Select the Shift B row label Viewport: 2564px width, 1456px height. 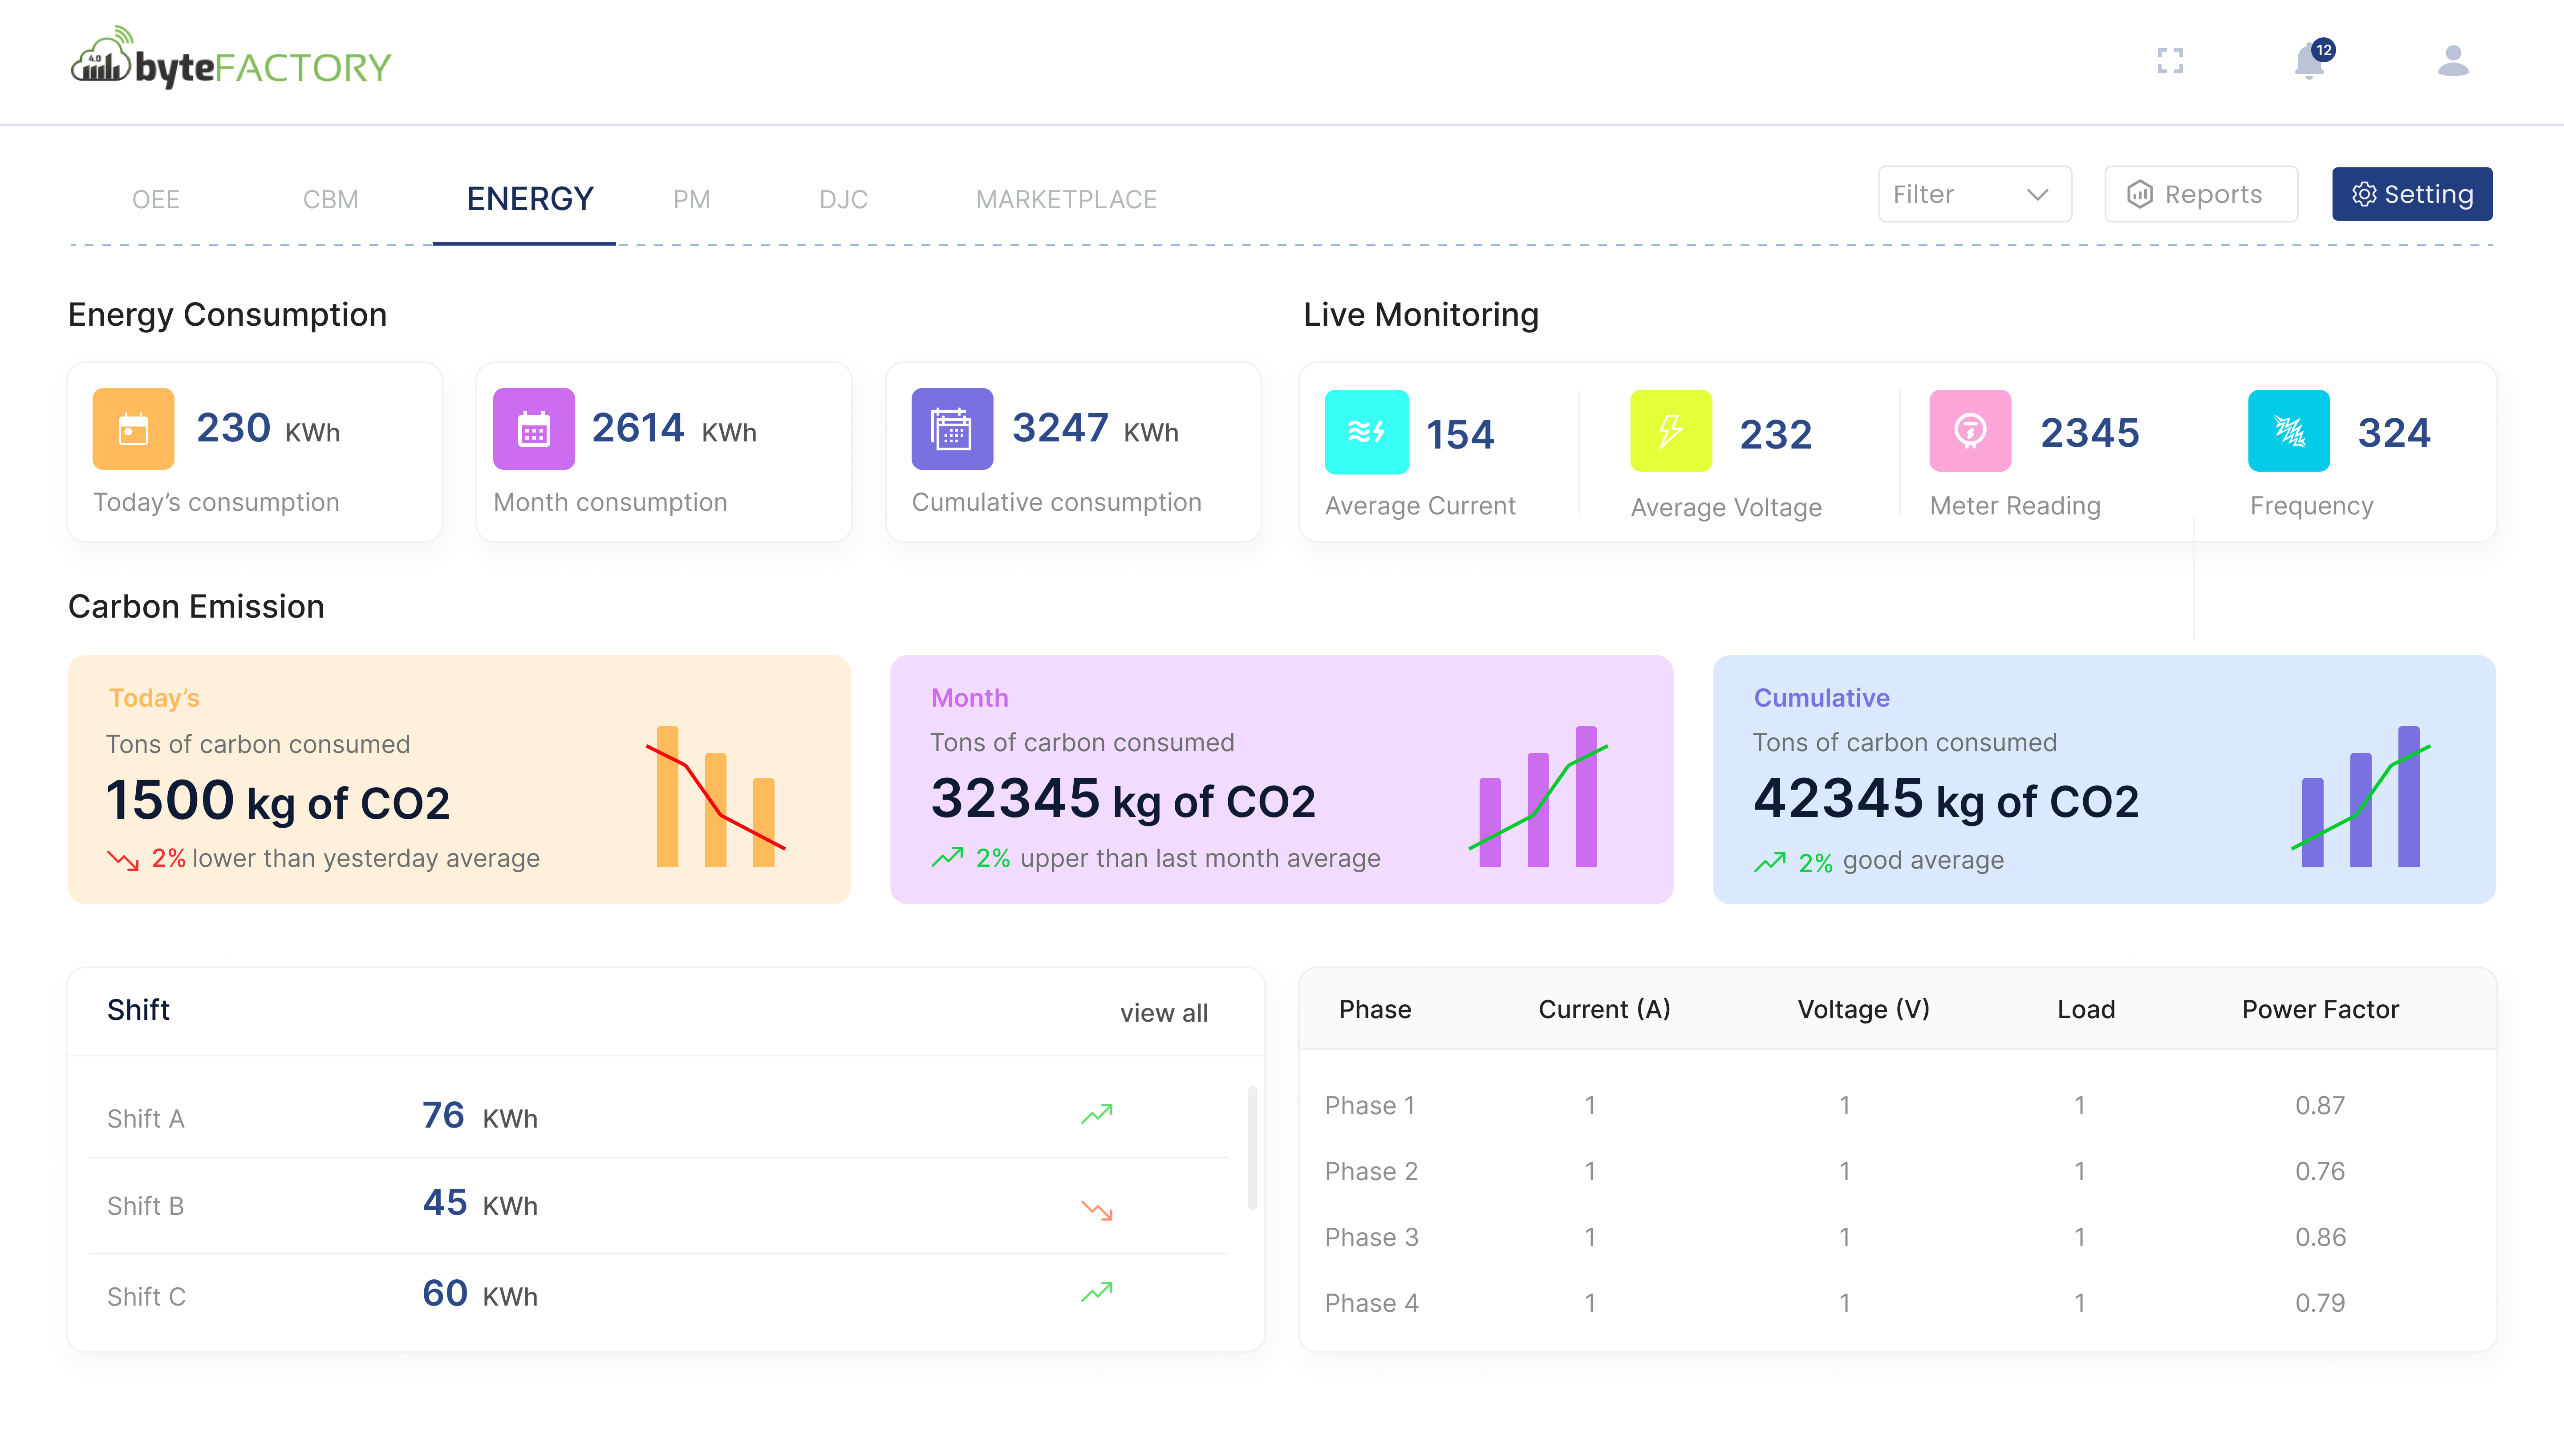[x=146, y=1206]
